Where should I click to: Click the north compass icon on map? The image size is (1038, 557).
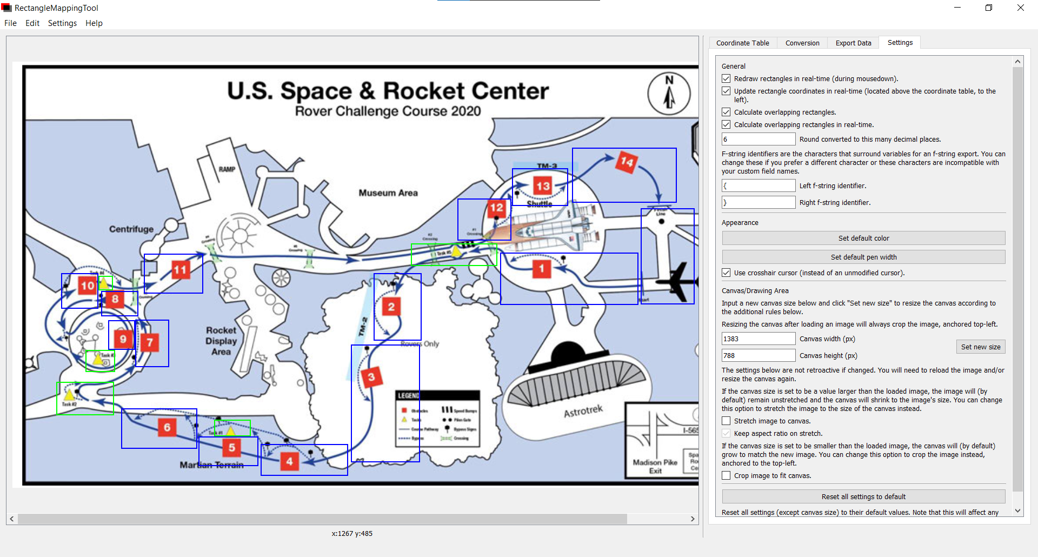[x=669, y=94]
